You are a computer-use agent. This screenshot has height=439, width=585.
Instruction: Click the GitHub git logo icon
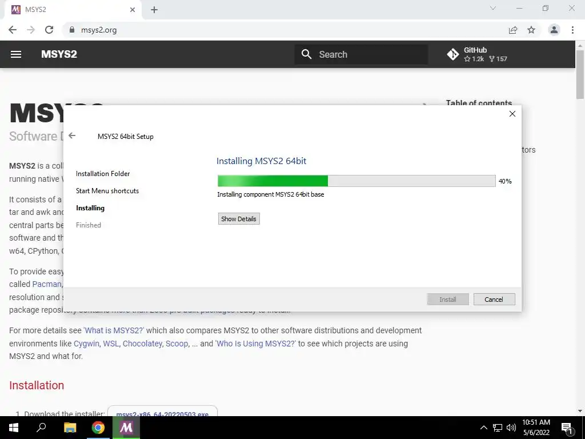click(x=453, y=54)
